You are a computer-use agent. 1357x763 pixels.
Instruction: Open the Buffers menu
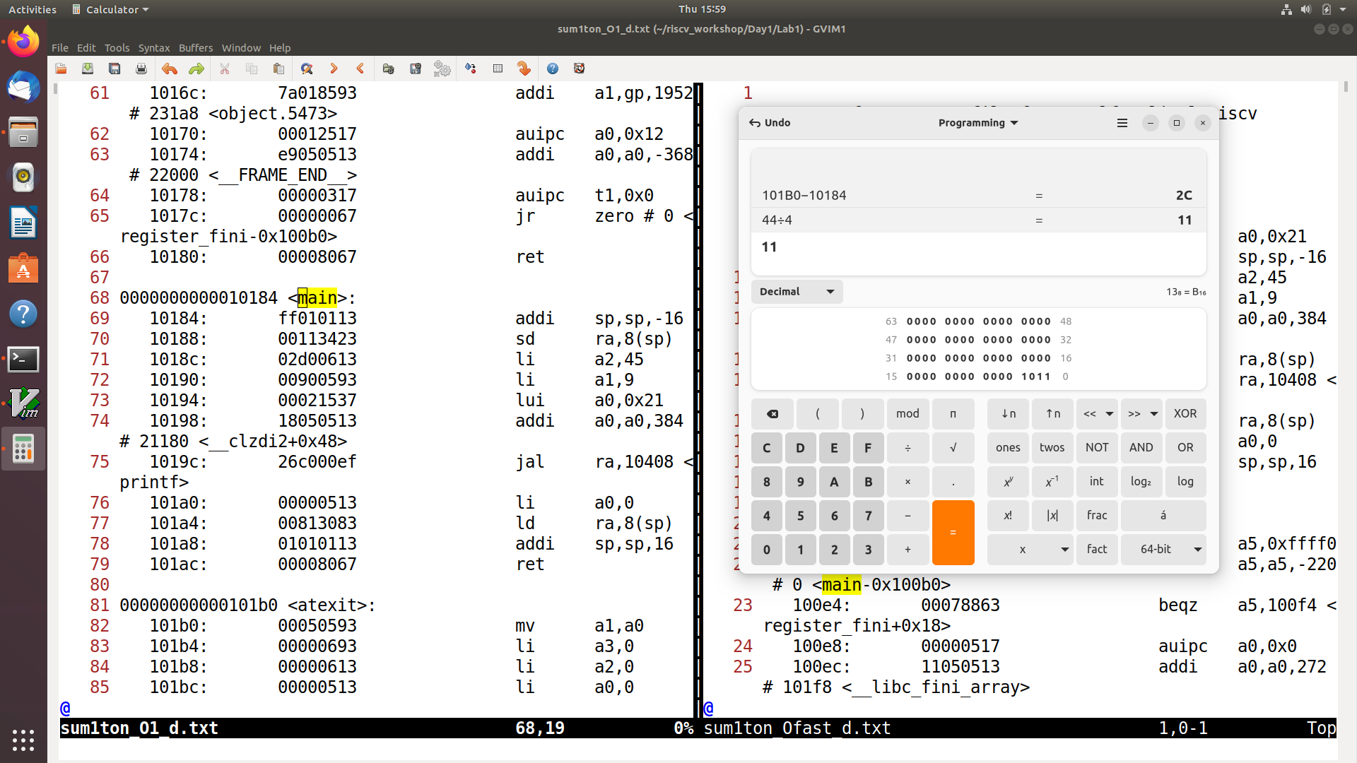[x=196, y=48]
